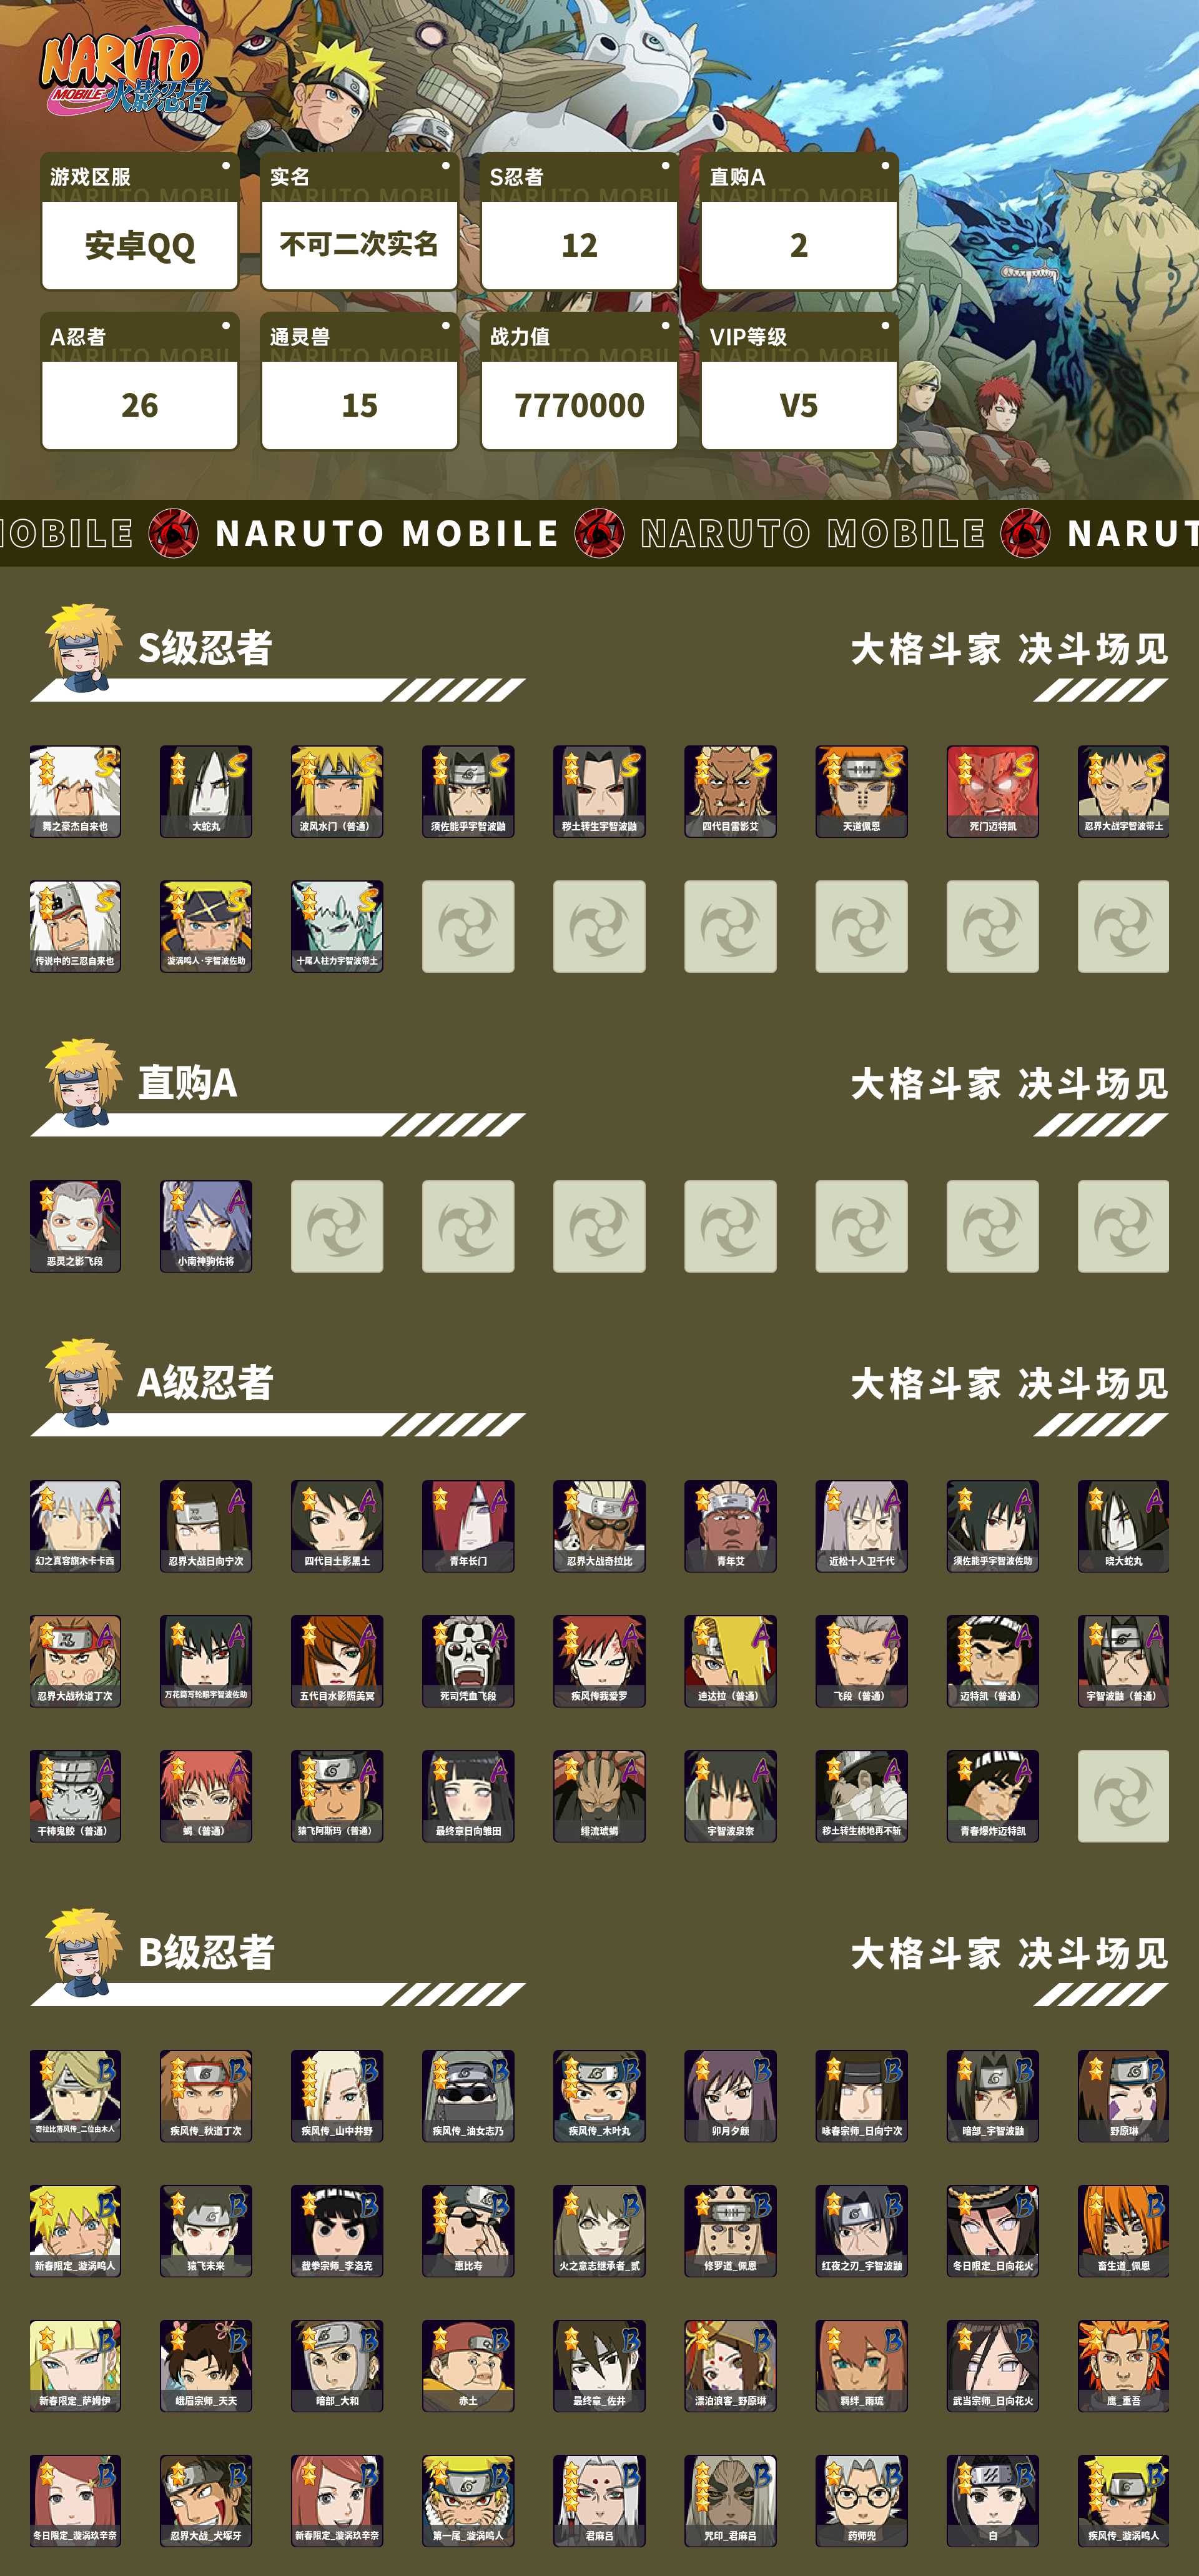Select the 惠比寿 B-rank ninja portrait

point(468,2231)
